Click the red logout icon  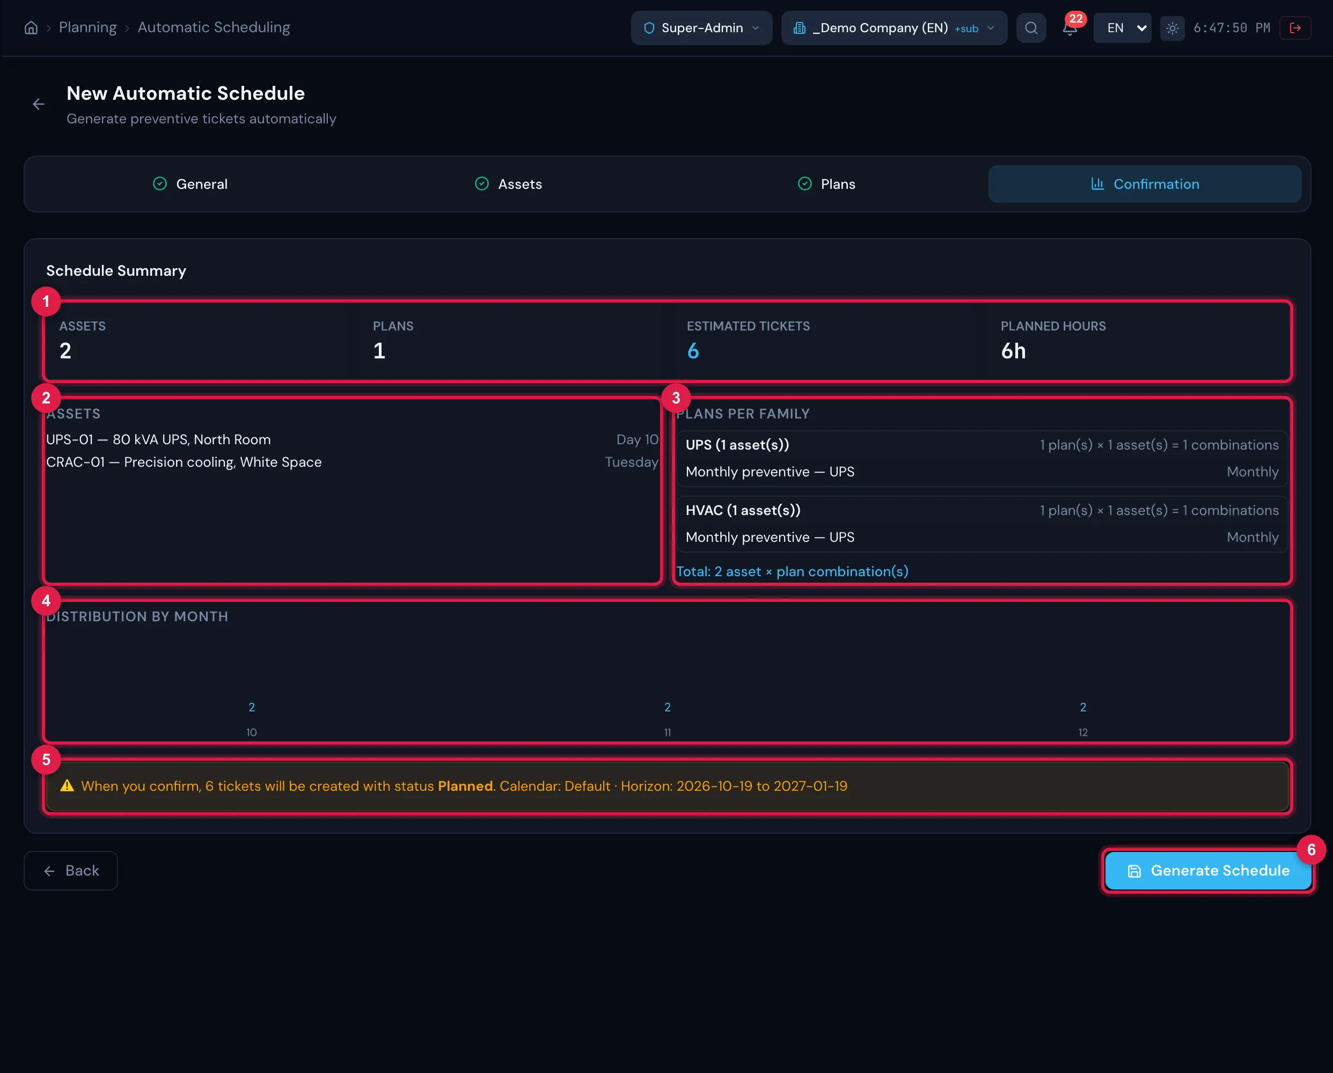pos(1295,28)
